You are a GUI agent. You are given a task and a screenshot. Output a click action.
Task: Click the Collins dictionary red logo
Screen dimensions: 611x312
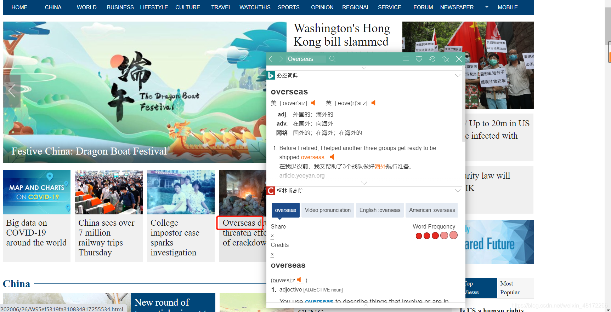[271, 191]
